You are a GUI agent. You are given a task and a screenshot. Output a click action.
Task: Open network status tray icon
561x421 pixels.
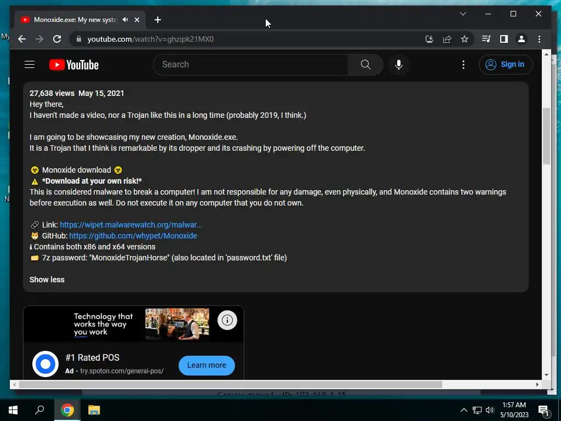tap(477, 410)
